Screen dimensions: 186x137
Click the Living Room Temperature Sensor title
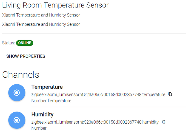(55, 5)
